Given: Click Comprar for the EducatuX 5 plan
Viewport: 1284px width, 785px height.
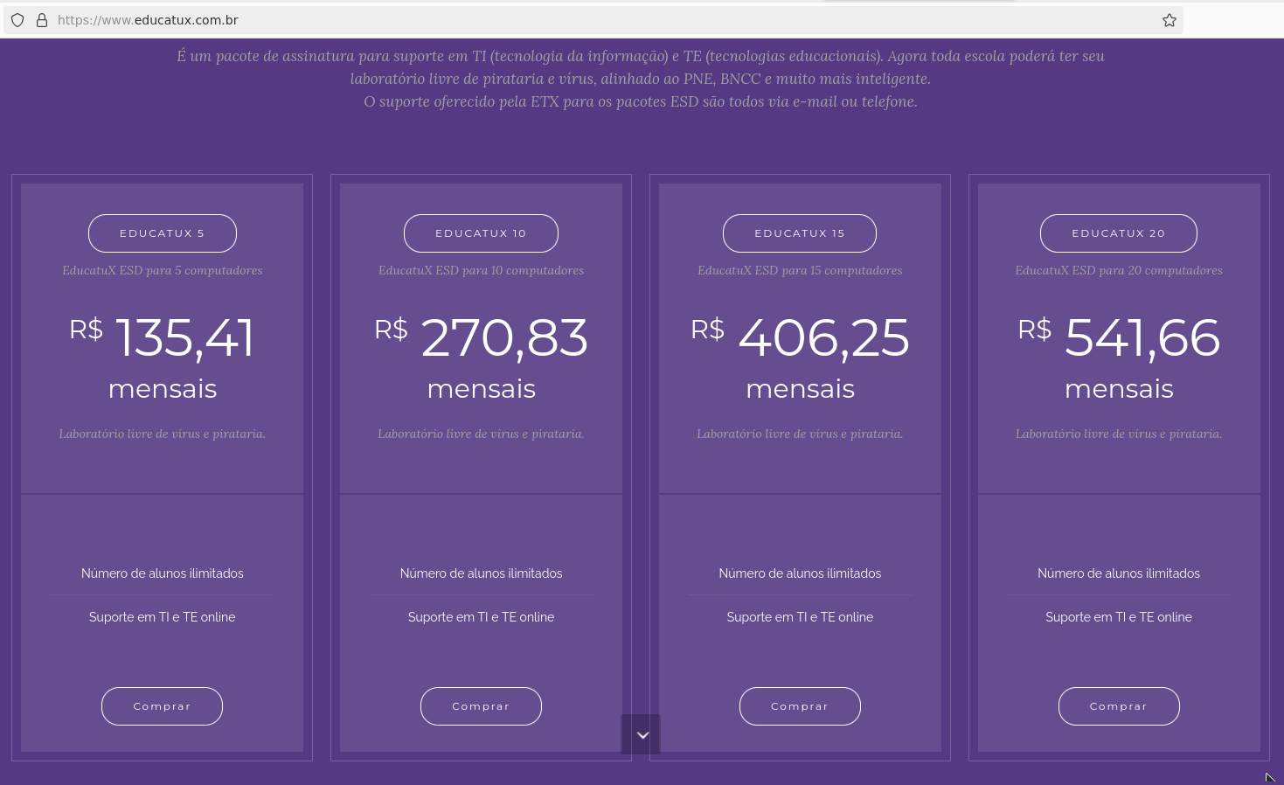Looking at the screenshot, I should 162,706.
